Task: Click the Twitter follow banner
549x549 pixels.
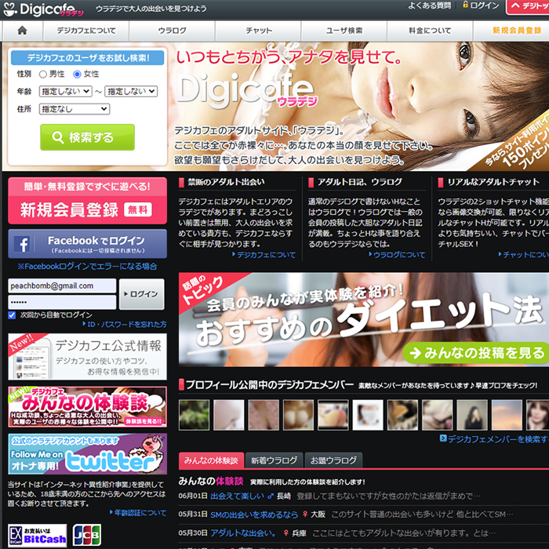Action: [x=88, y=454]
